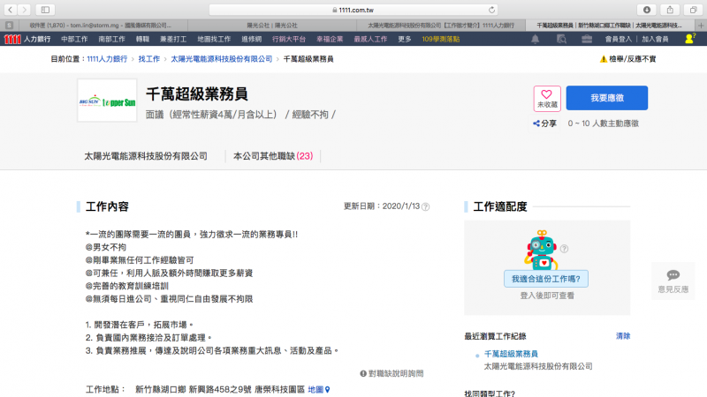
Task: Click 會員登入 login link
Action: (x=618, y=39)
